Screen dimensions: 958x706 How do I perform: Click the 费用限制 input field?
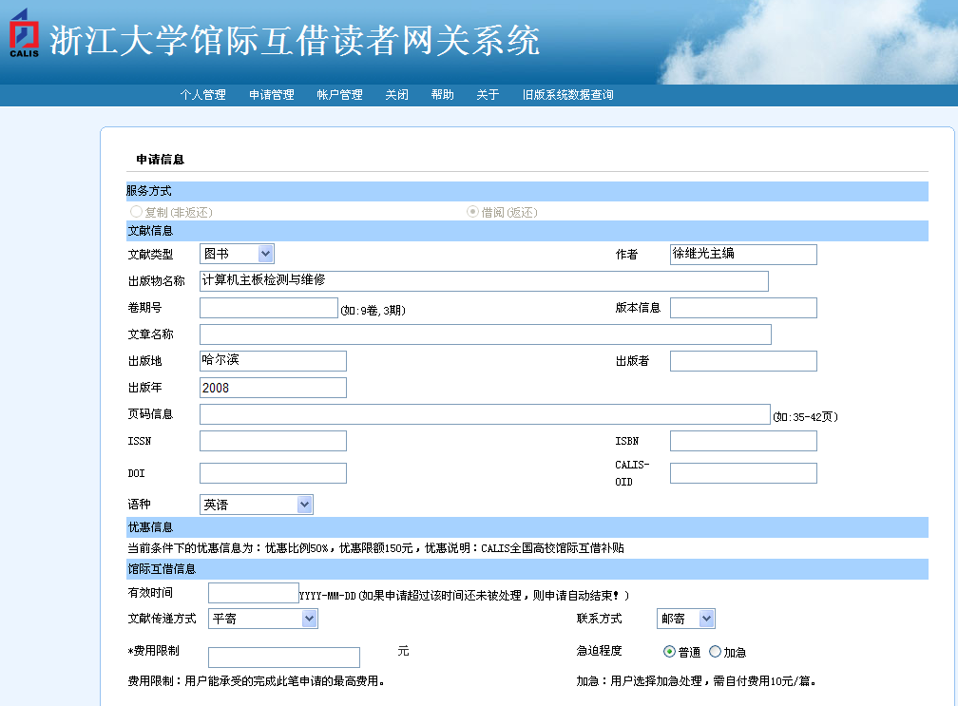coord(283,658)
